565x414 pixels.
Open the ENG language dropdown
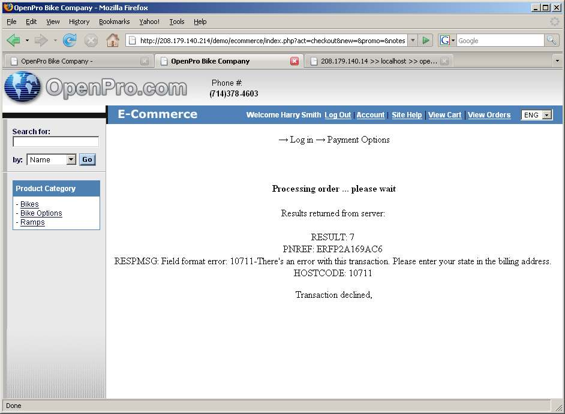(x=546, y=115)
